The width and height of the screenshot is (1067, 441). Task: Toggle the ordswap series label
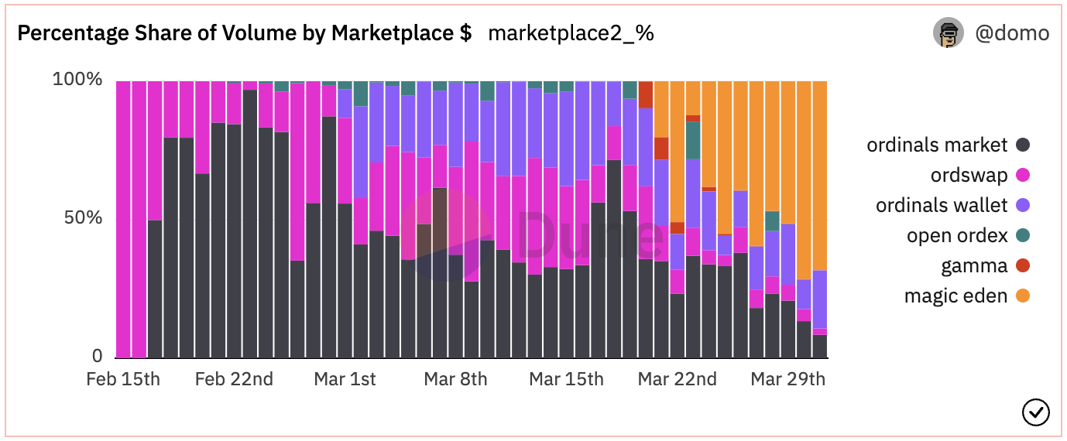click(969, 175)
